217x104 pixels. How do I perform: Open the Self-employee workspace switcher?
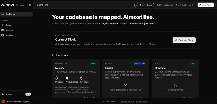185,5
